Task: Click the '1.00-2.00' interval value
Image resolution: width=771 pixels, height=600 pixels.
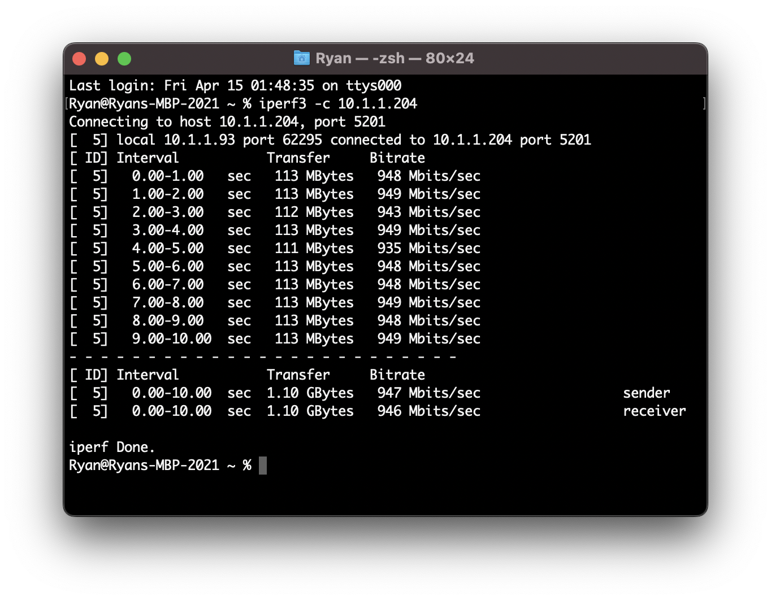Action: [x=168, y=194]
